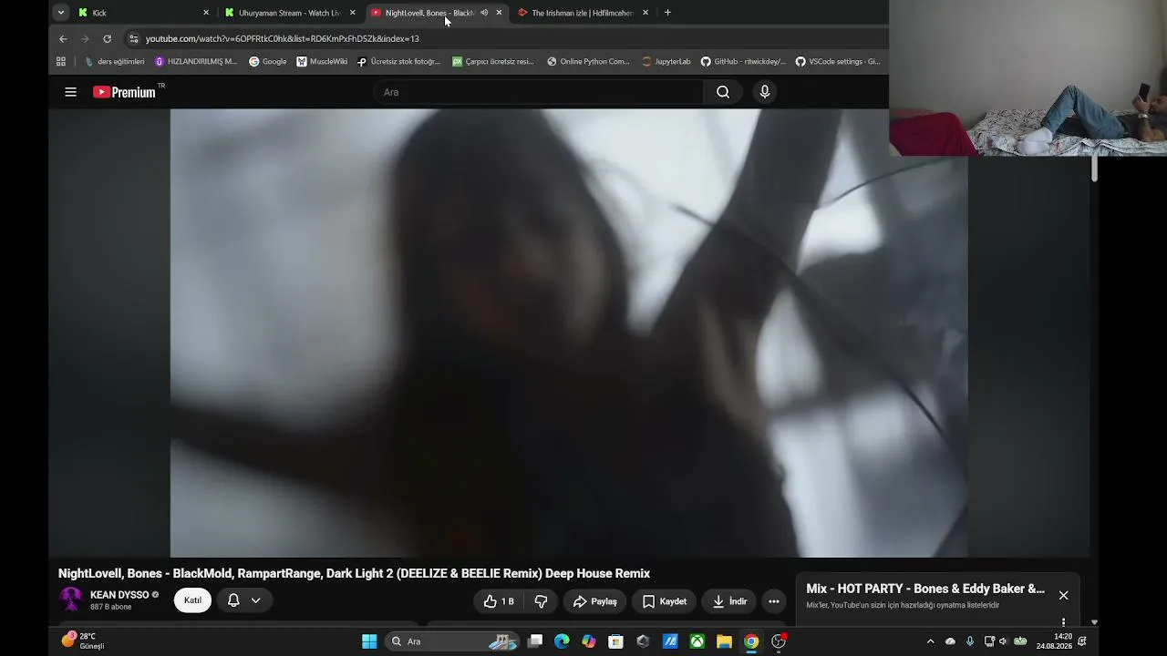This screenshot has height=656, width=1167.
Task: Open the YouTube guide hamburger menu
Action: [70, 92]
